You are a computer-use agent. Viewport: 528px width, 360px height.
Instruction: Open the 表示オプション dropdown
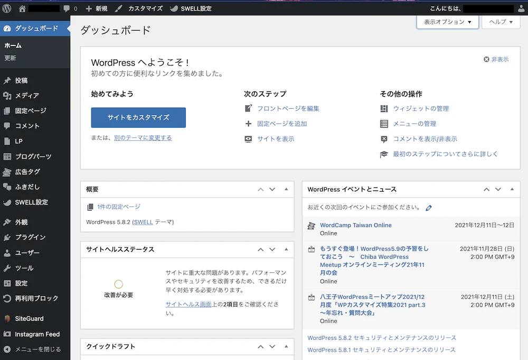(448, 22)
